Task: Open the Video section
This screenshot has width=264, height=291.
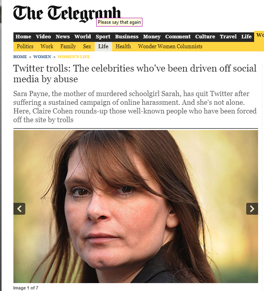Action: [x=43, y=37]
